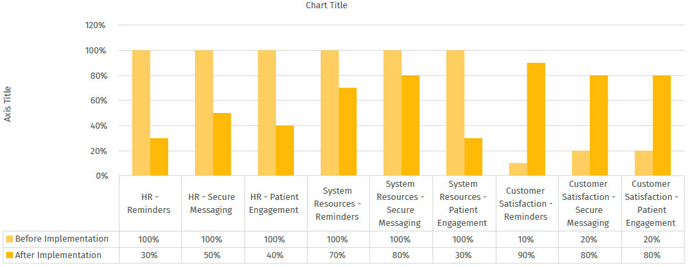Click Customer Satisfaction - Patient Engagement after bar
688x267 pixels.
662,125
